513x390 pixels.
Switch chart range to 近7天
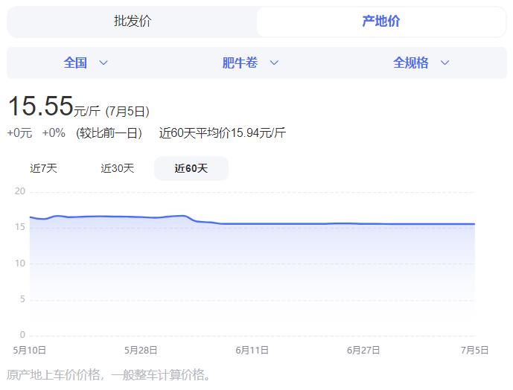click(43, 168)
